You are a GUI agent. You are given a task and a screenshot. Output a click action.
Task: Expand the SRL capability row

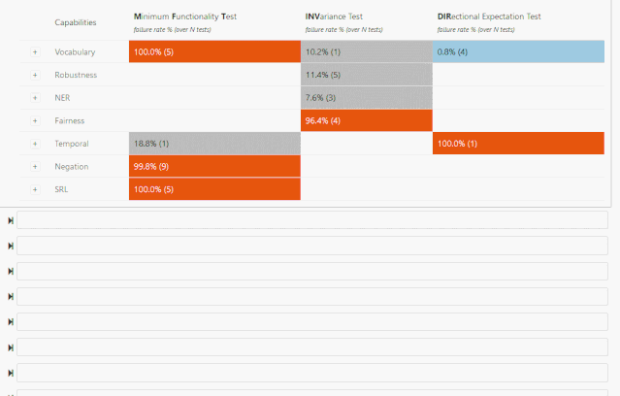tap(35, 189)
